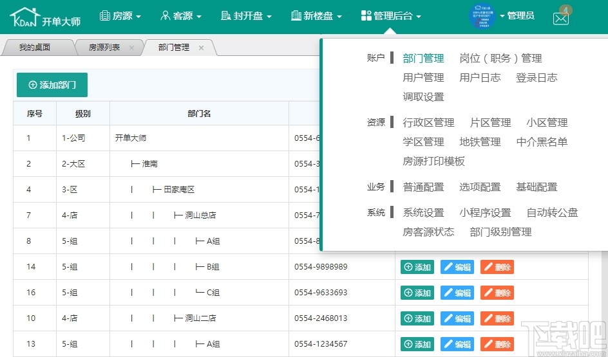Open the 管理员 account dropdown
608x357 pixels.
[517, 16]
